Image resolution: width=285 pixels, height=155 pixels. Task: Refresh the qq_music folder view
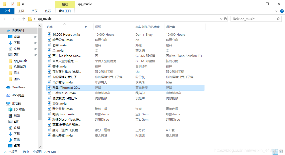click(x=225, y=19)
